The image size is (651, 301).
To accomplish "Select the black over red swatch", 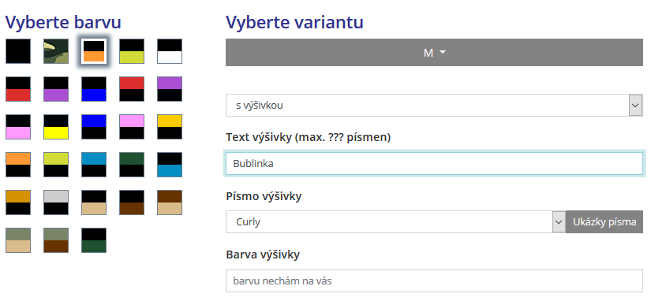I will pos(18,89).
